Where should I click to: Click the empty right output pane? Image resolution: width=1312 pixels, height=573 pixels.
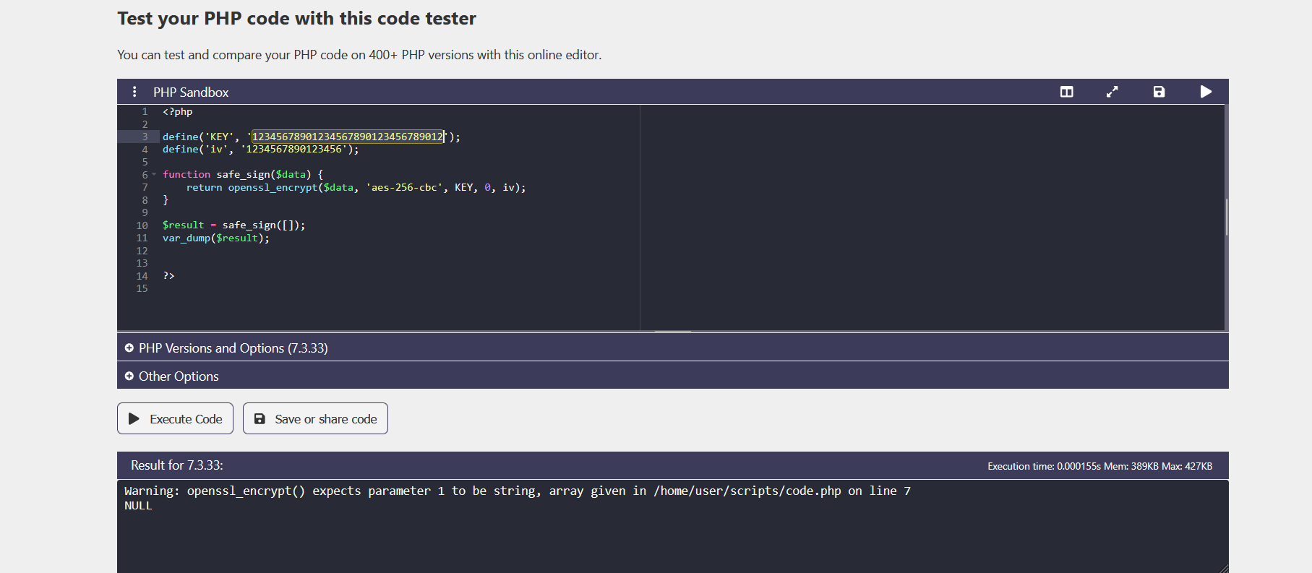pyautogui.click(x=932, y=217)
